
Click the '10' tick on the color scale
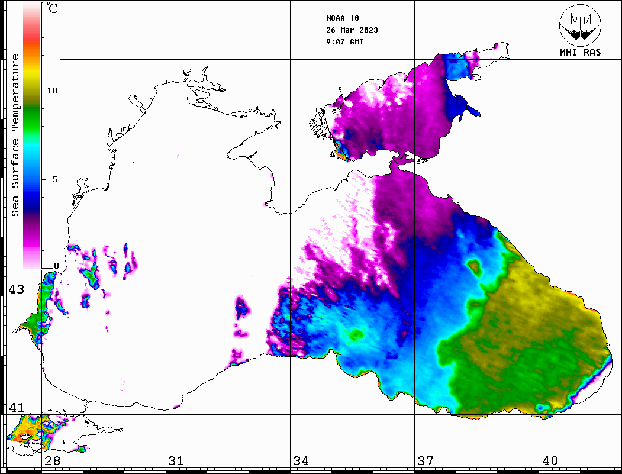point(52,91)
